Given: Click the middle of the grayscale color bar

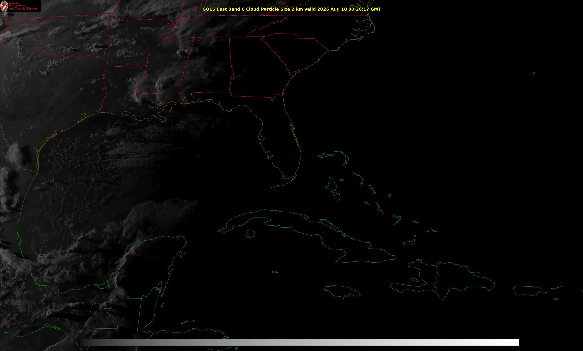Looking at the screenshot, I should 299,342.
